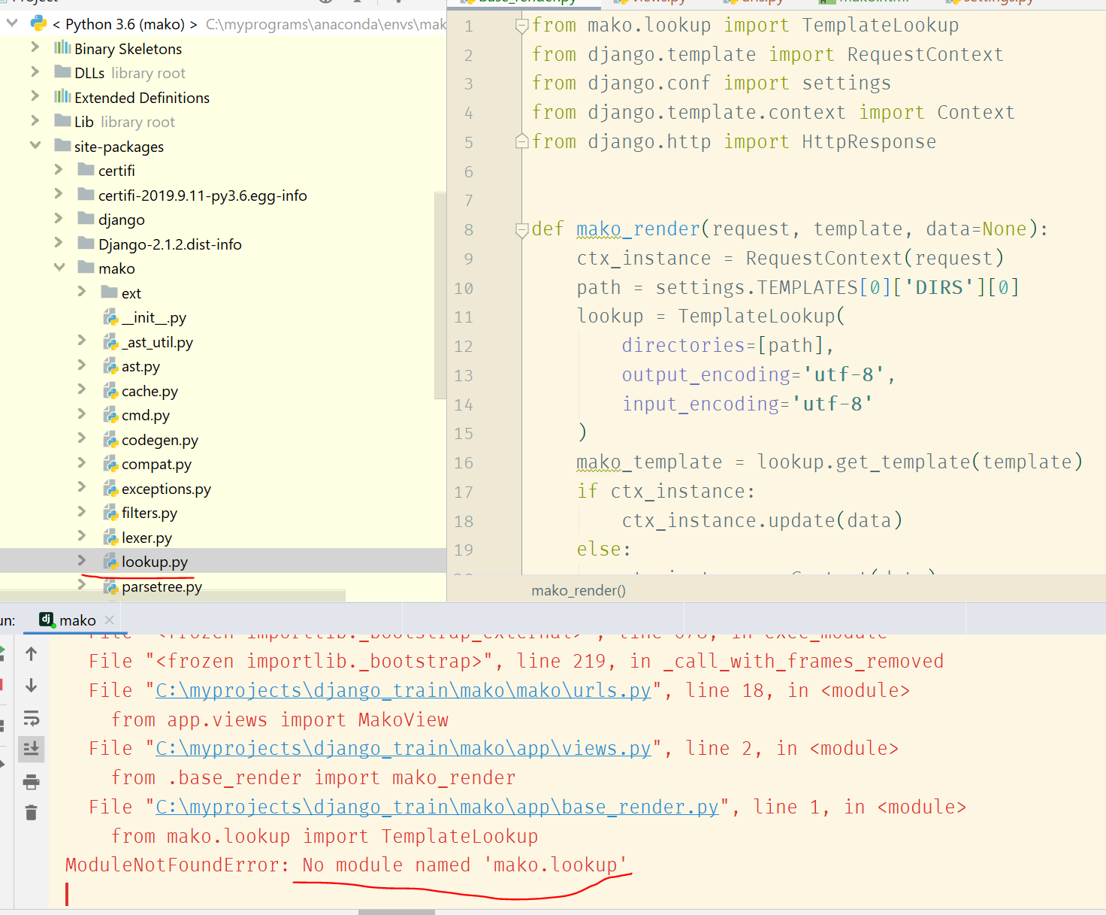Click HttpResponse on editor line 5

tap(869, 142)
